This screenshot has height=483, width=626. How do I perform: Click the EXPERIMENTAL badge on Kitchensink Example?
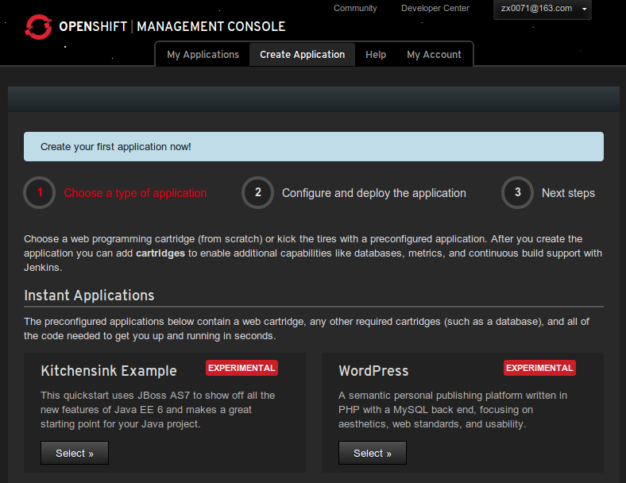click(x=242, y=368)
